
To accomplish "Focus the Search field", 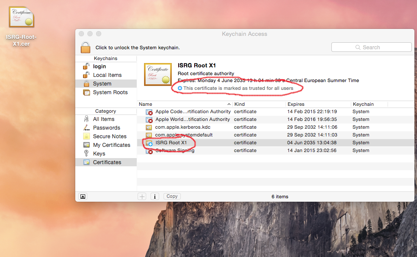I will point(372,47).
